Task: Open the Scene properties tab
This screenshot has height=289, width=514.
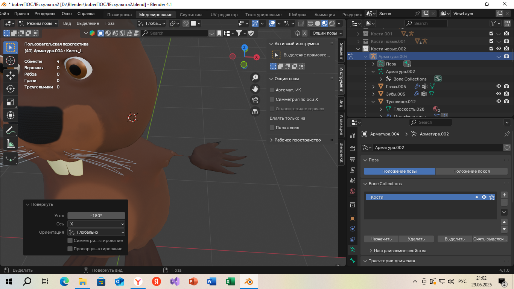Action: pos(353,181)
